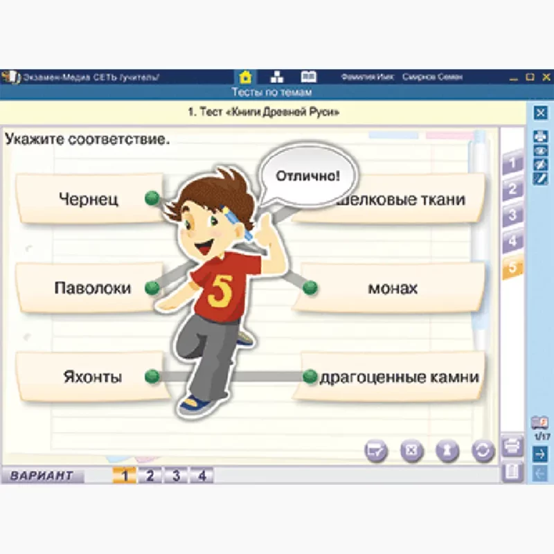
Task: Select the pen tool icon in sidebar
Action: [x=540, y=179]
